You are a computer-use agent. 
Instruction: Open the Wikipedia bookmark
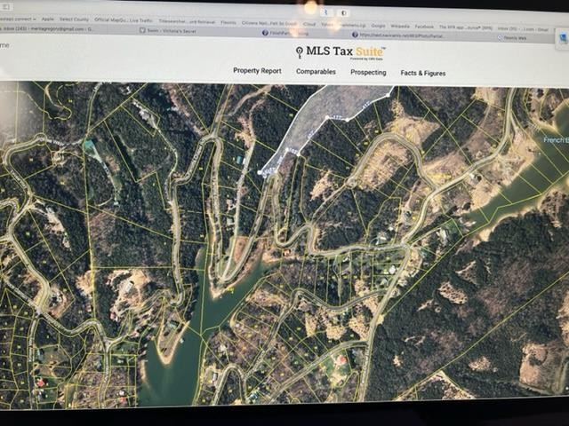[x=400, y=26]
